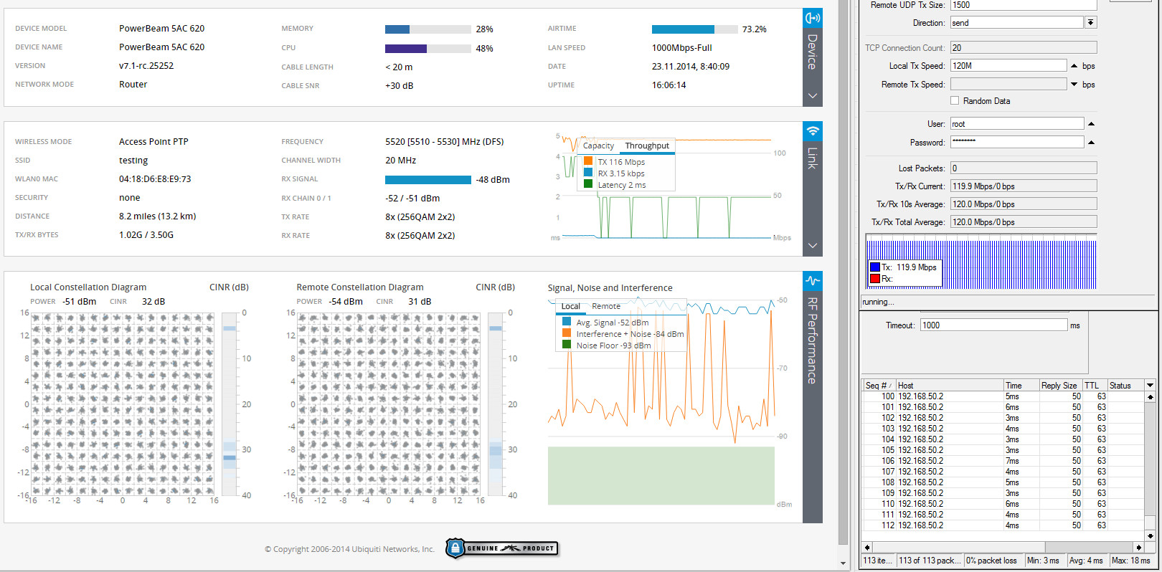The height and width of the screenshot is (572, 1162).
Task: Click the up arrow next to User field
Action: [1091, 124]
